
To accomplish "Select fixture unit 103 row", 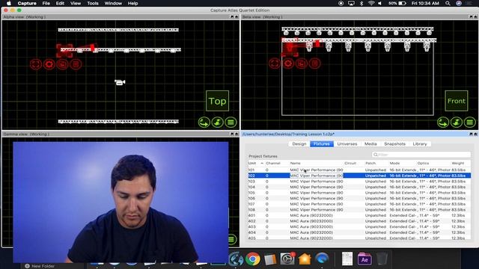I will [x=359, y=181].
